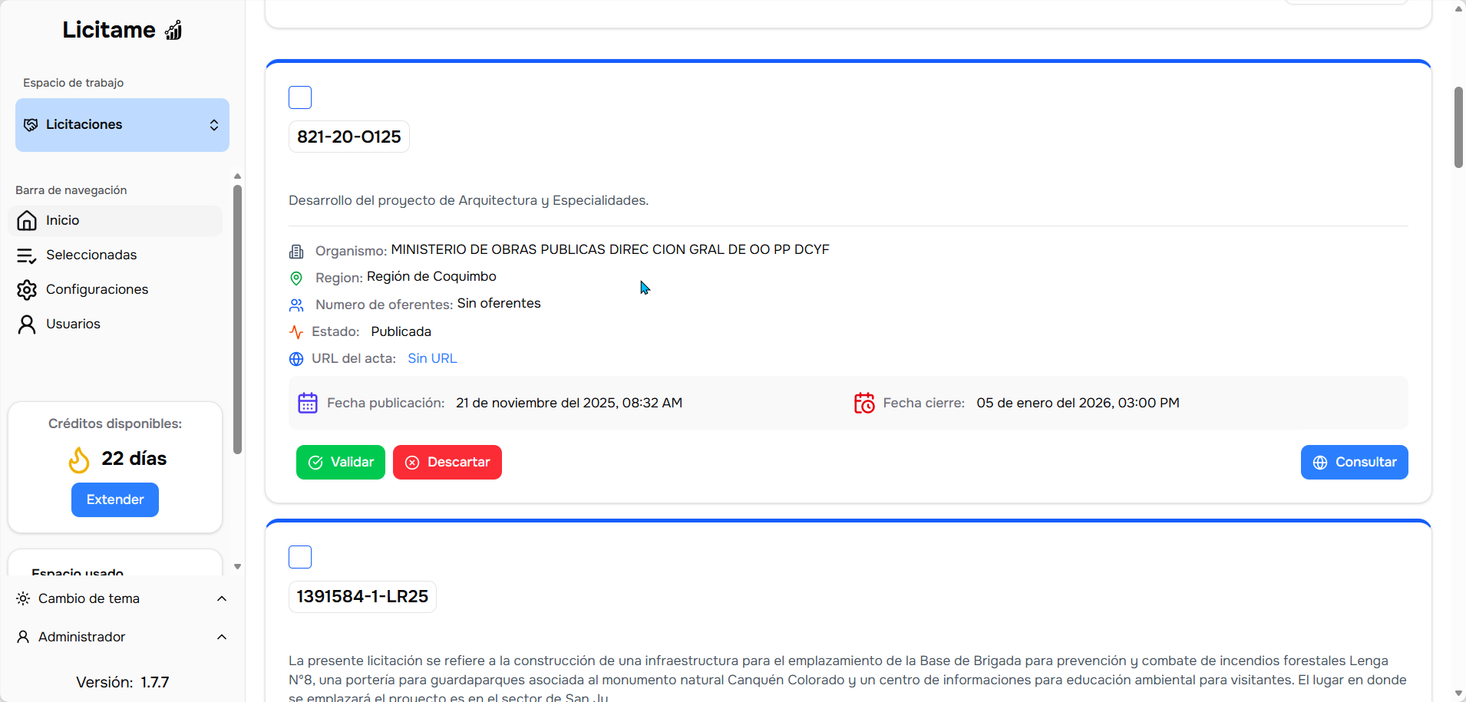
Task: Click the Seleccionadas list-check icon
Action: point(27,255)
